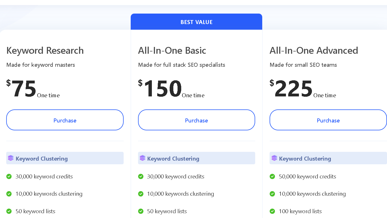
Task: Click '10,000 keywords clustering' in All-In-One Advanced plan
Action: pos(312,194)
